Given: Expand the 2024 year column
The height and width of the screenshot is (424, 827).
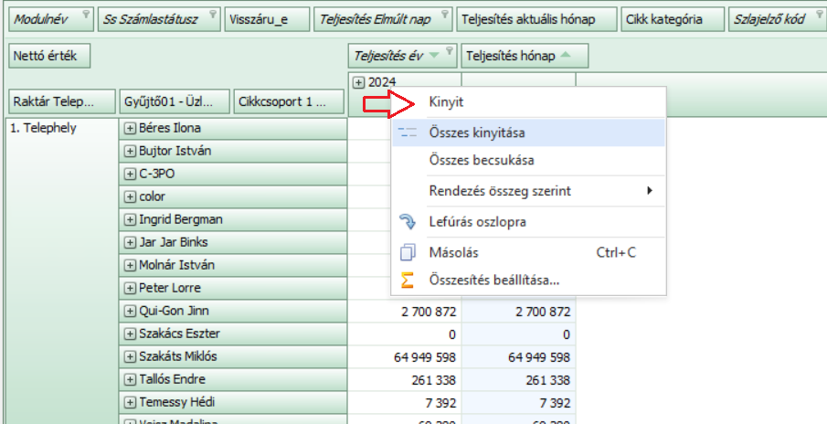Looking at the screenshot, I should 358,82.
